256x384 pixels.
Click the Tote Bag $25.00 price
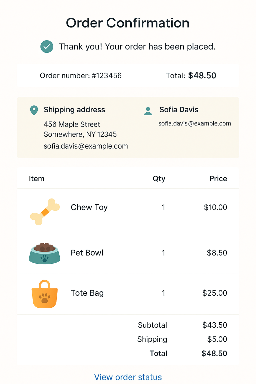coord(214,293)
